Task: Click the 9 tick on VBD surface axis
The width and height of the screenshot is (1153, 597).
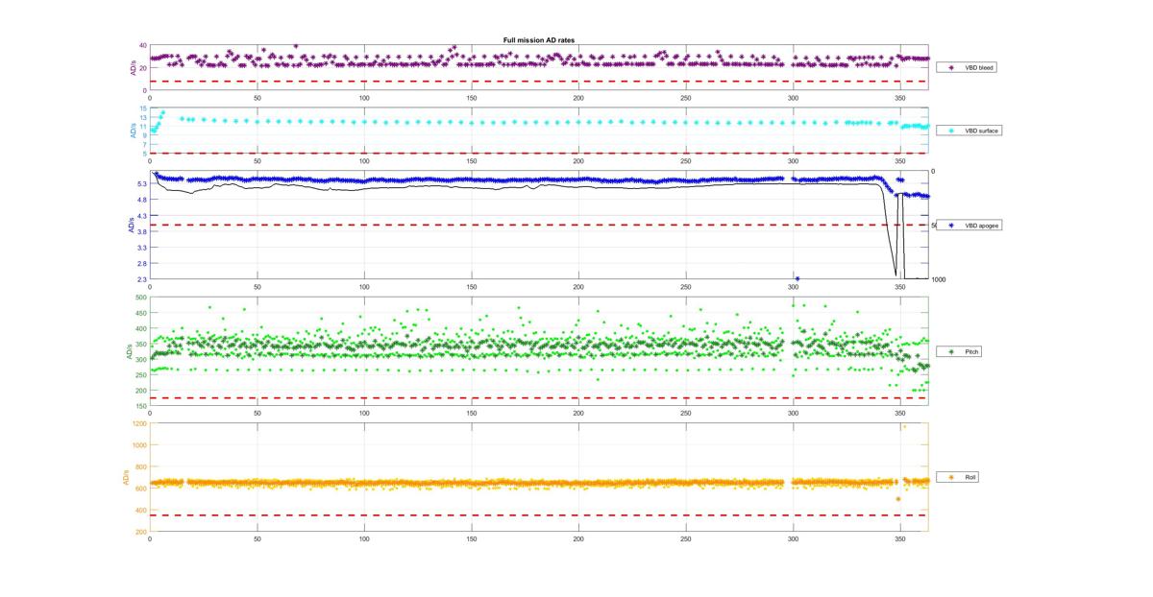Action: coord(144,135)
